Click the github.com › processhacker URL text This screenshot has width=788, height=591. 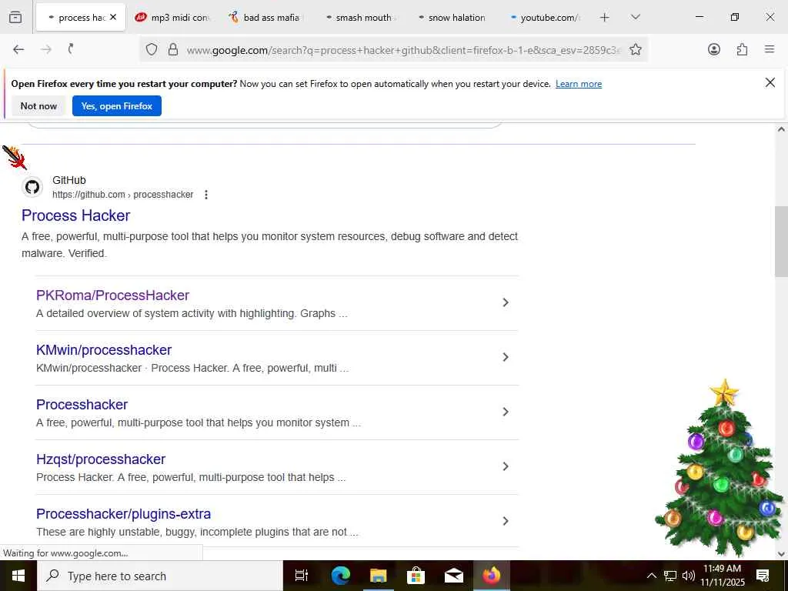tap(122, 195)
